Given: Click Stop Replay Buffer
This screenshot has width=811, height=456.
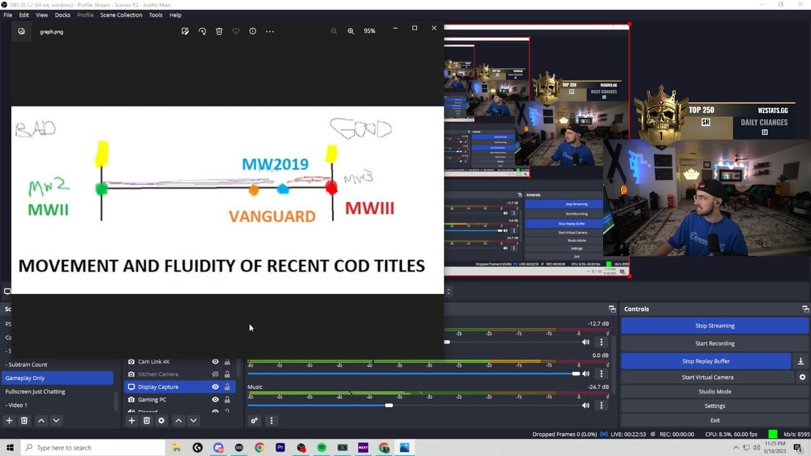Looking at the screenshot, I should pyautogui.click(x=706, y=361).
